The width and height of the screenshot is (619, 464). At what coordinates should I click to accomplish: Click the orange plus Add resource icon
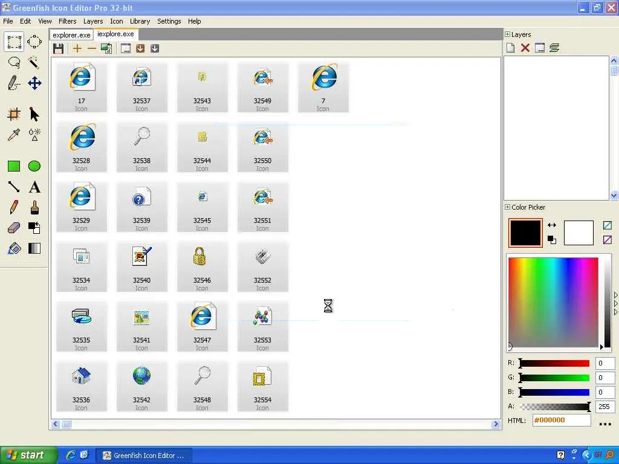click(77, 48)
